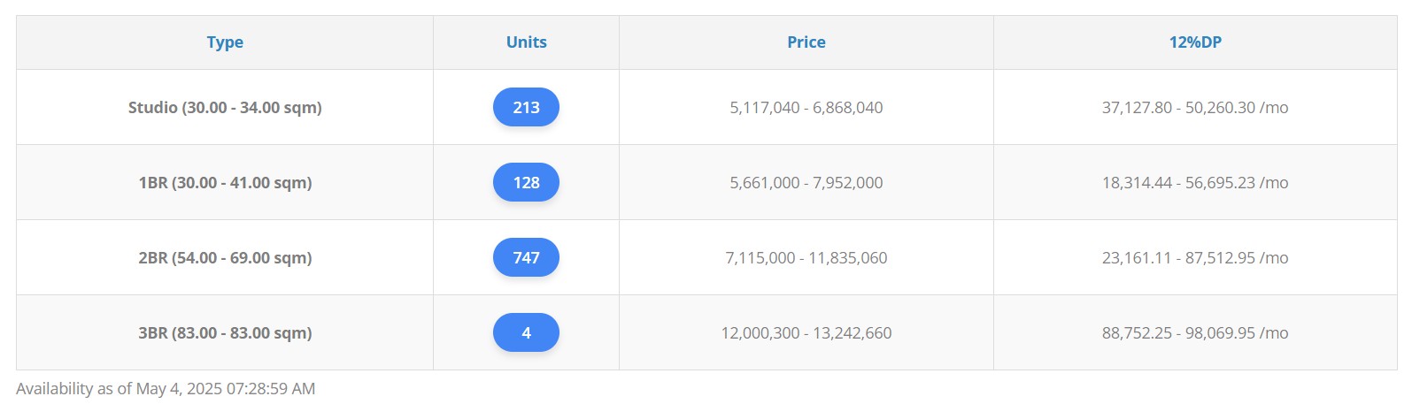Click the Studio monthly downpayment 37,127.80 - 50,260.30
The height and width of the screenshot is (404, 1412).
[1194, 107]
